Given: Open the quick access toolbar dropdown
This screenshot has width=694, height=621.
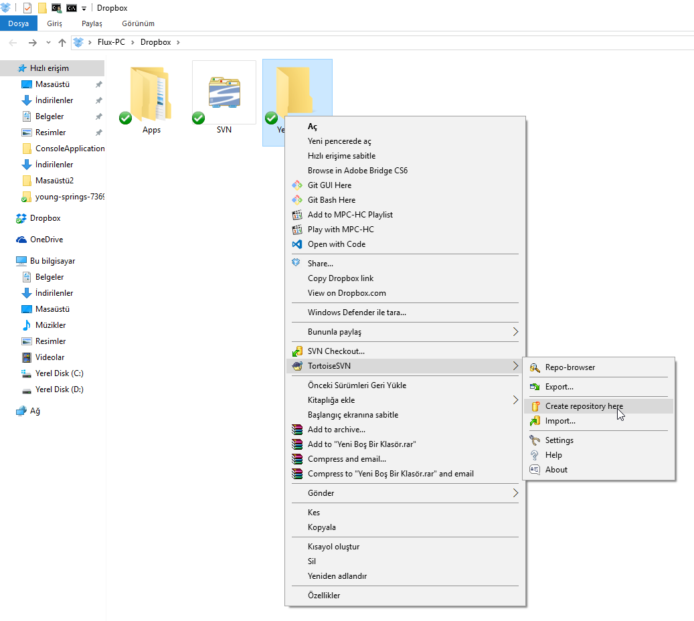Looking at the screenshot, I should [84, 9].
